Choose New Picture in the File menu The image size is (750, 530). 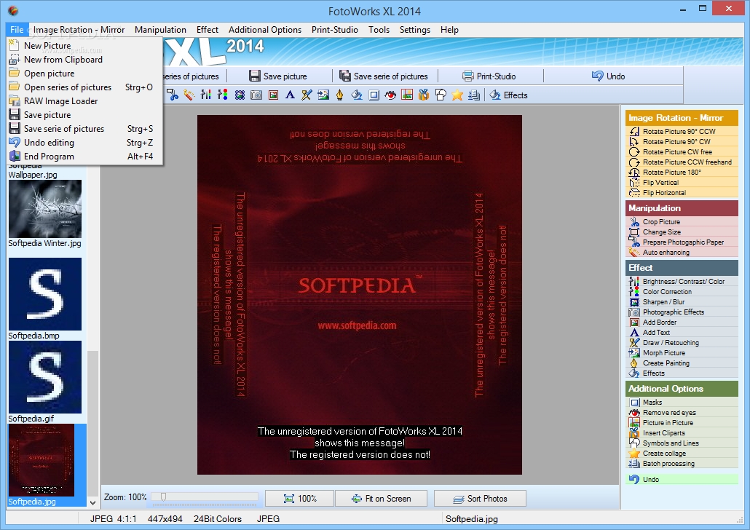(85, 45)
